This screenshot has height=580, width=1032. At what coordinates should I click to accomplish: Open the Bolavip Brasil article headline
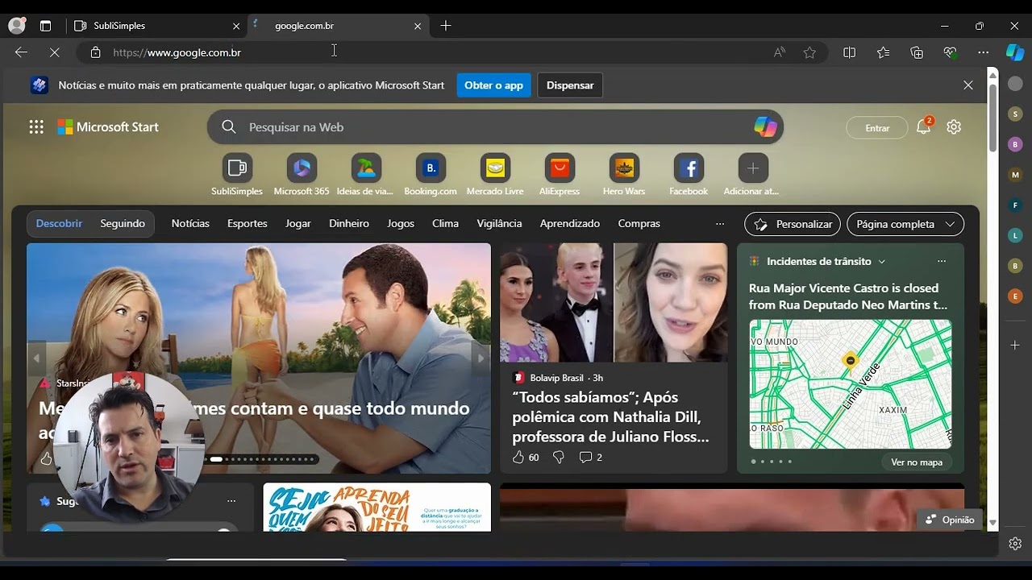point(611,417)
